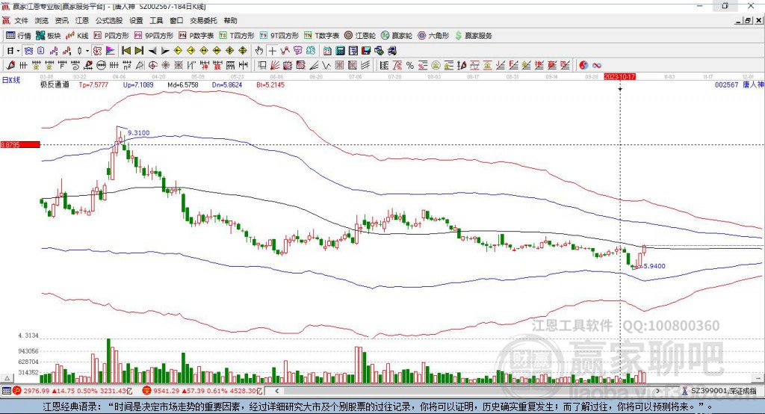Image resolution: width=765 pixels, height=414 pixels.
Task: Open the T数字表 tool
Action: click(x=321, y=36)
